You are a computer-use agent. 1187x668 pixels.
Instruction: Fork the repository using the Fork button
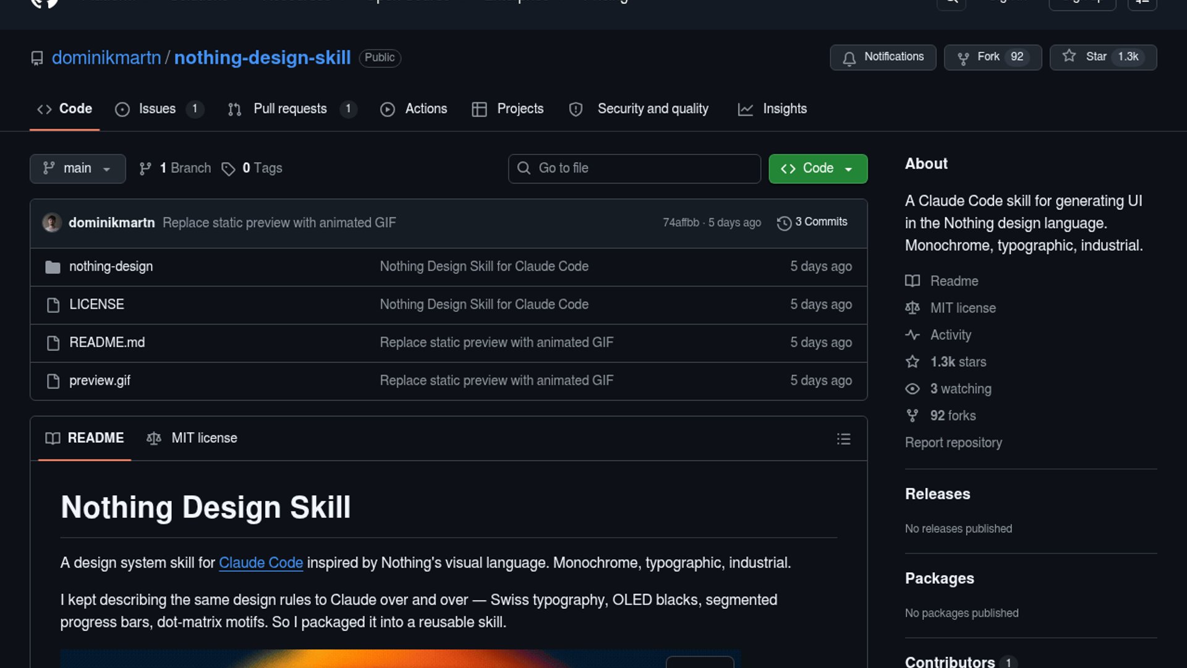coord(992,57)
